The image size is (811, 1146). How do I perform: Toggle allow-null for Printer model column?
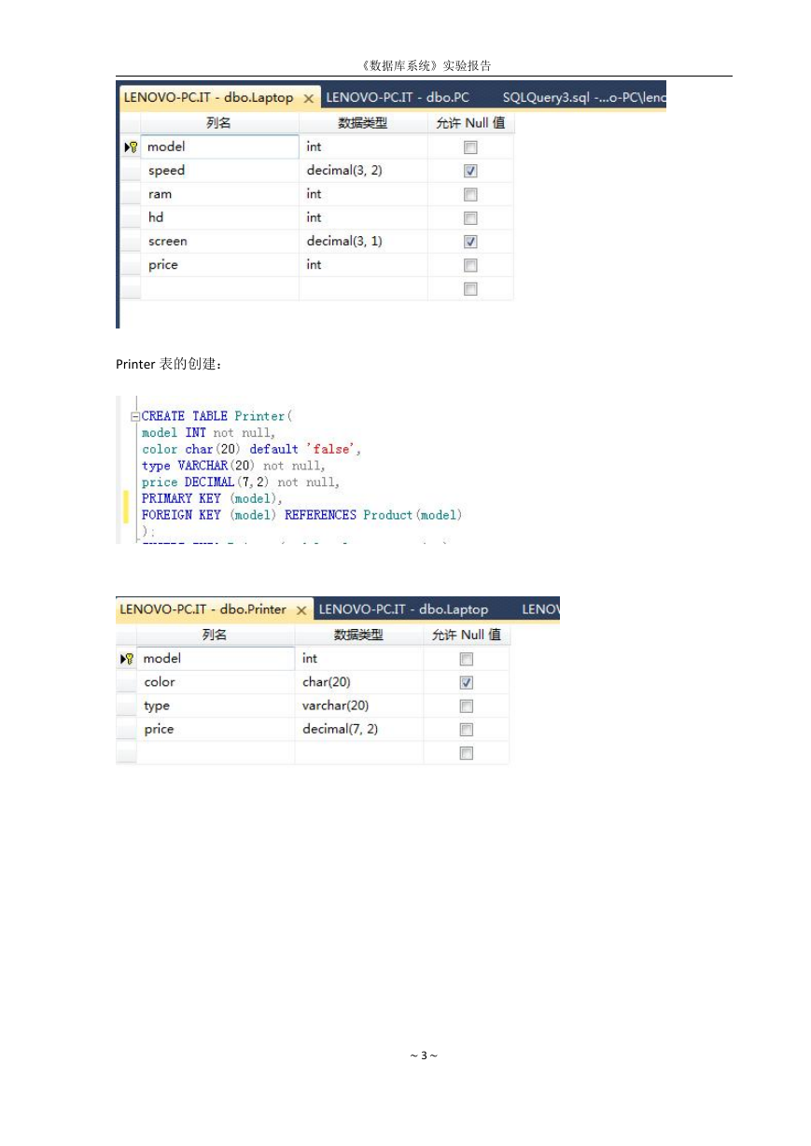467,659
